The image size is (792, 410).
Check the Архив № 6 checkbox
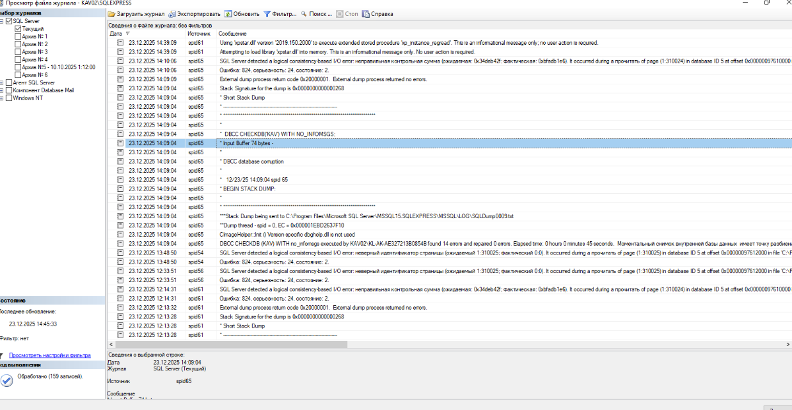(x=18, y=75)
